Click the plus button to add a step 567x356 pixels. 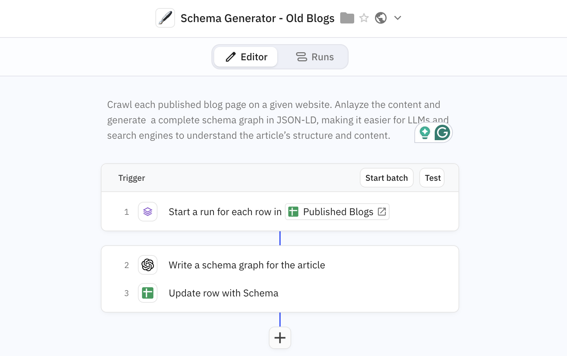click(x=280, y=337)
